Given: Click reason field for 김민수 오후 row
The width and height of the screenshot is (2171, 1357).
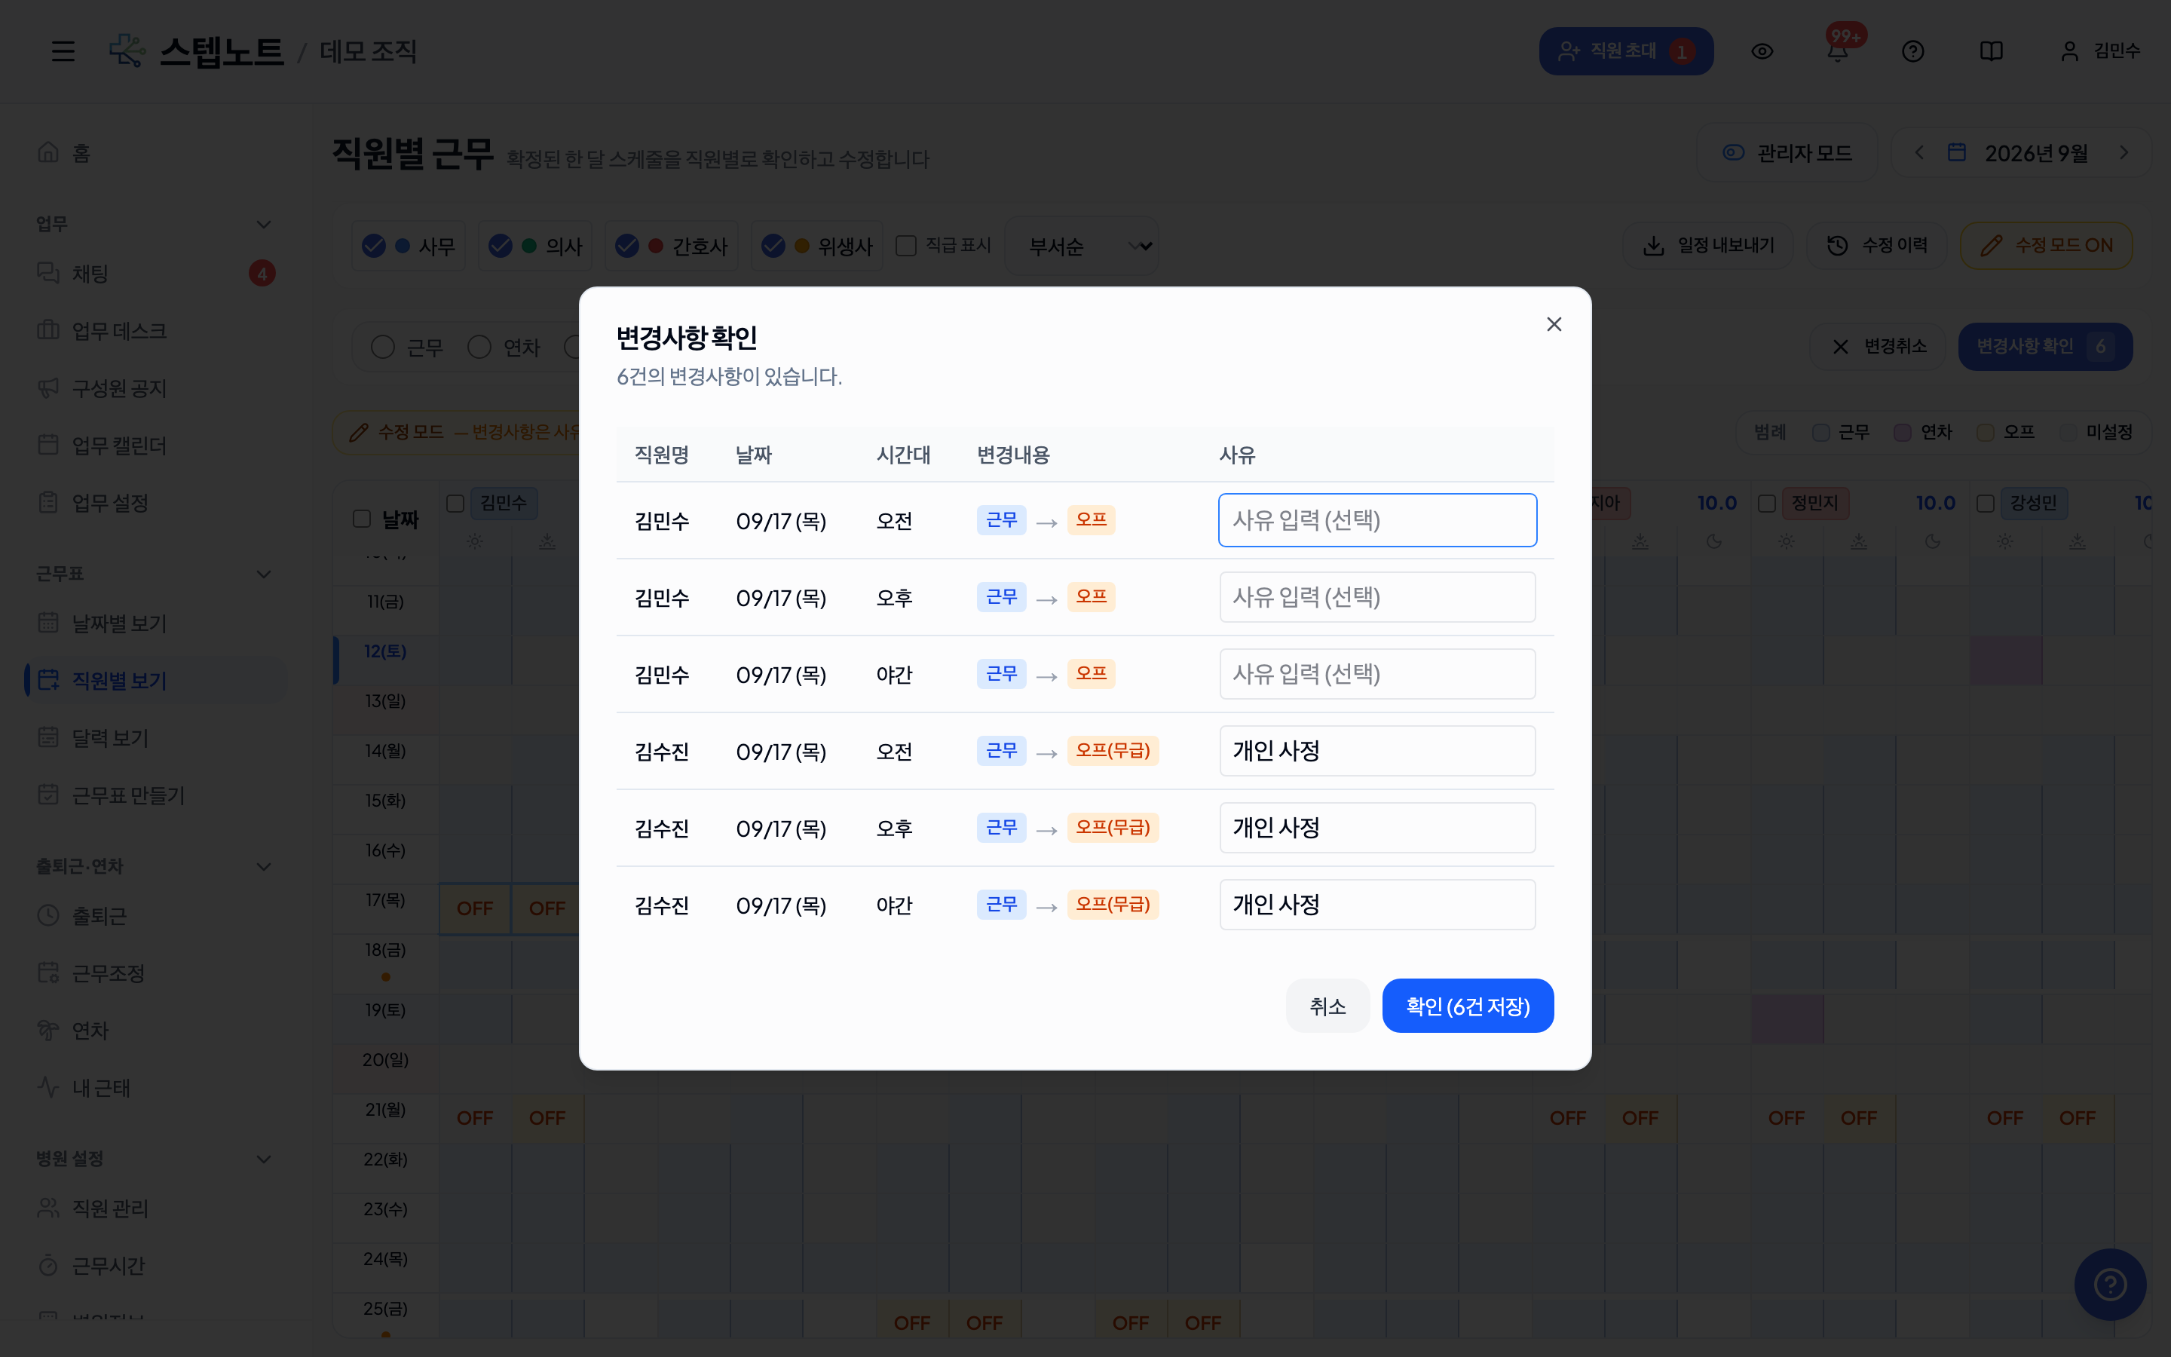Looking at the screenshot, I should tap(1377, 597).
